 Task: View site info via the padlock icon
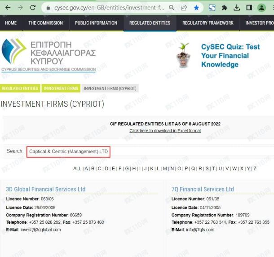pyautogui.click(x=48, y=8)
